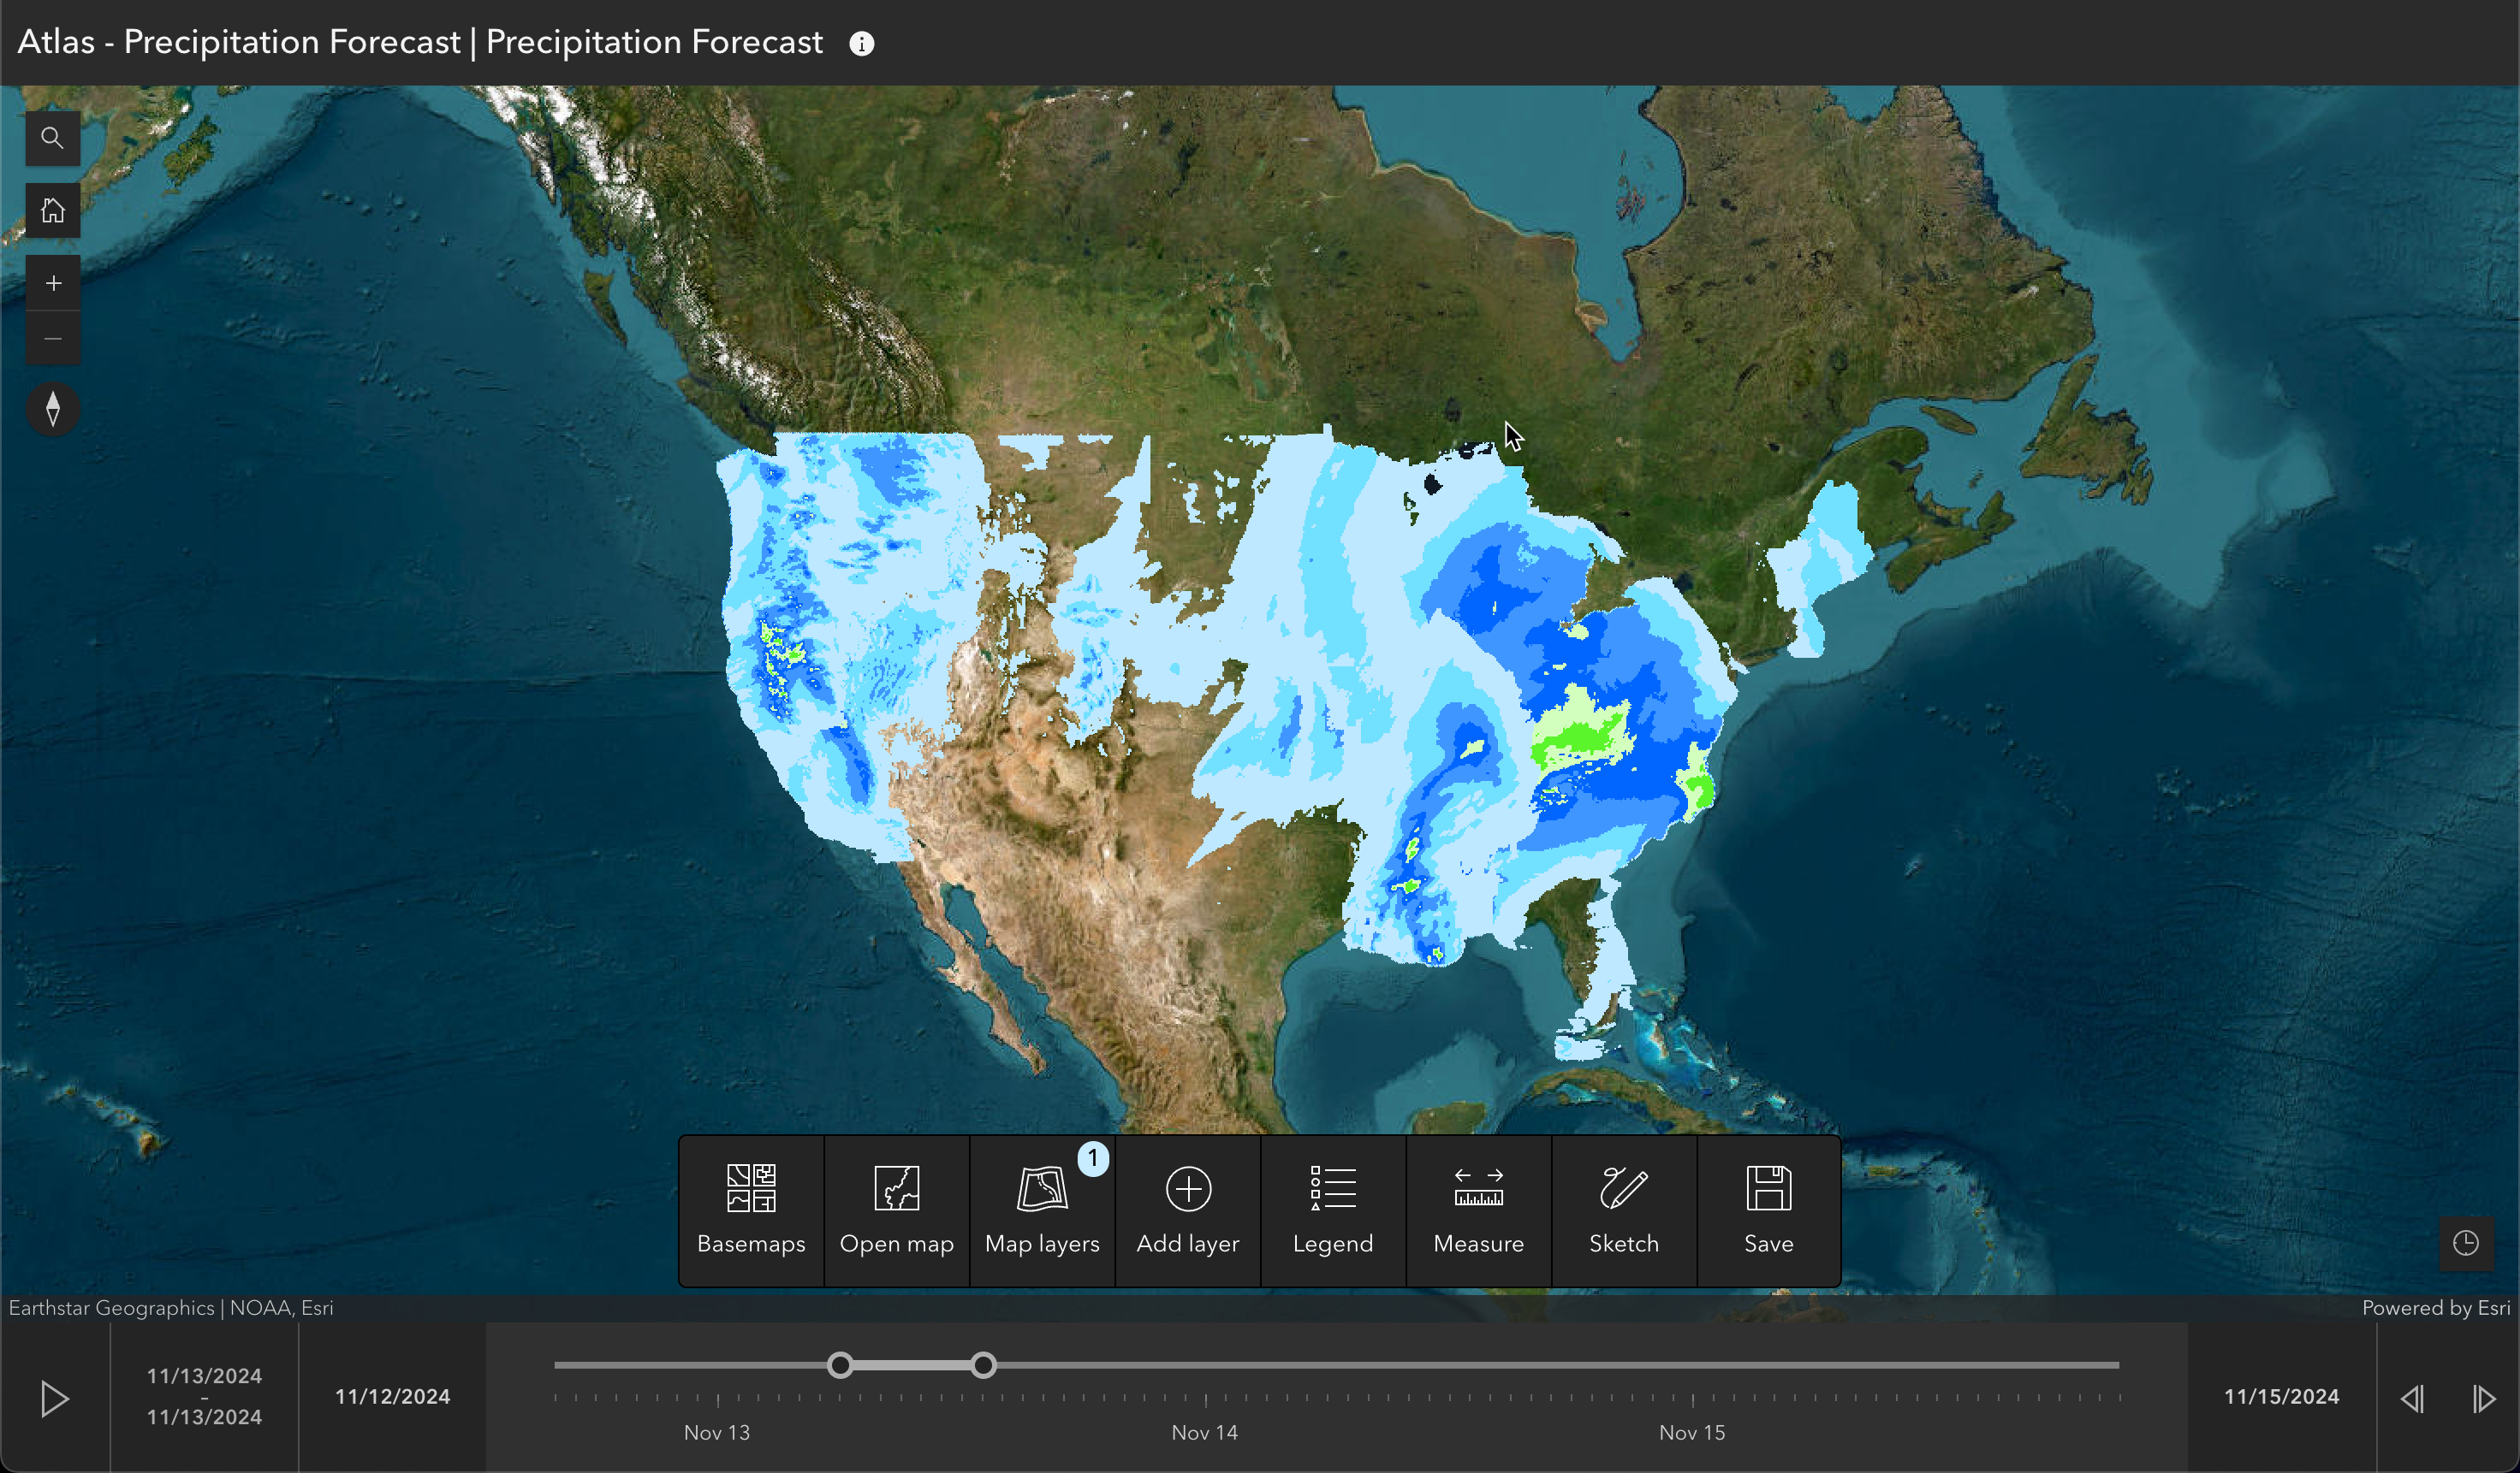Viewport: 2520px width, 1473px height.
Task: Return to home extent
Action: click(52, 210)
